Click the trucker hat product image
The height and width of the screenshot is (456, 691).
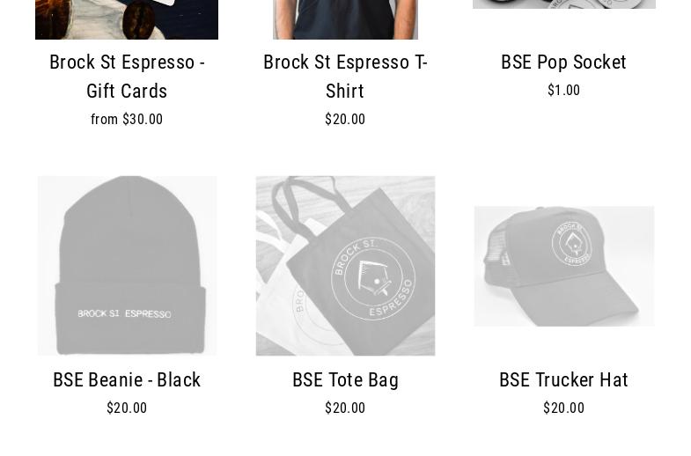(564, 266)
